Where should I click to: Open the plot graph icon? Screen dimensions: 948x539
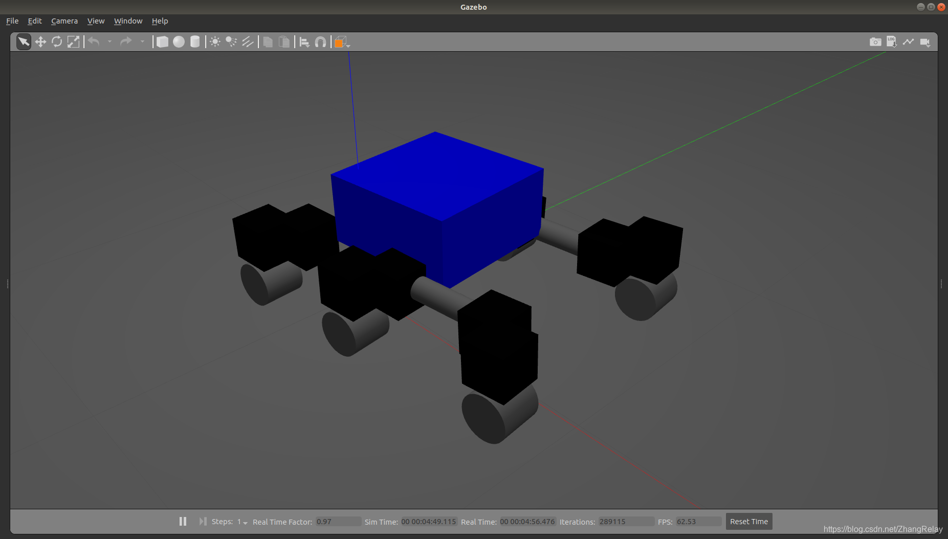coord(908,42)
